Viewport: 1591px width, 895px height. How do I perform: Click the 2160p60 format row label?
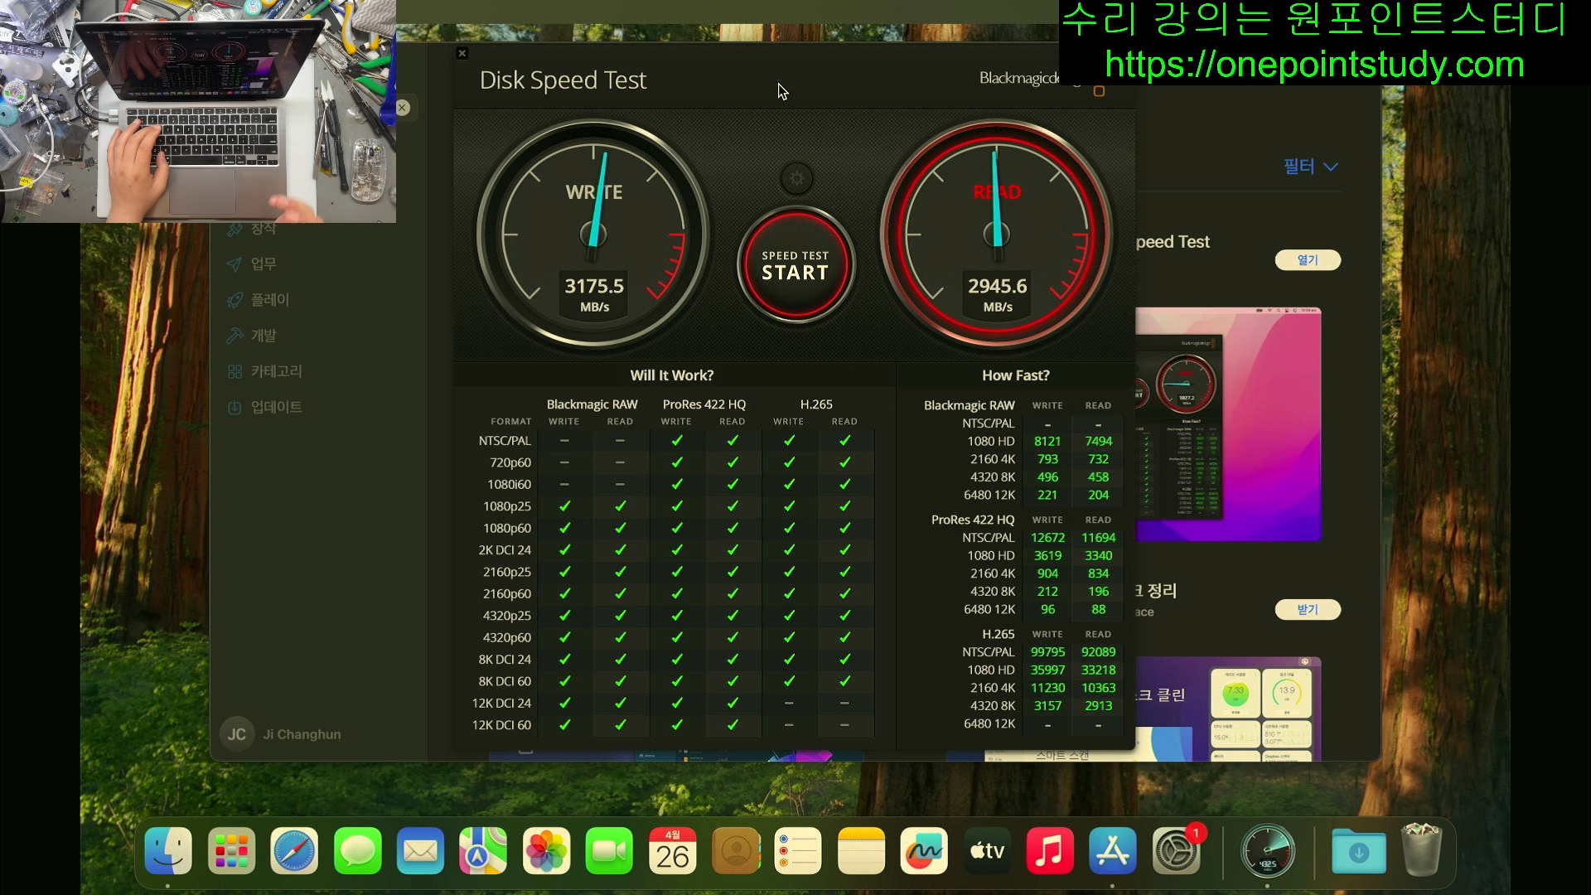pyautogui.click(x=507, y=594)
